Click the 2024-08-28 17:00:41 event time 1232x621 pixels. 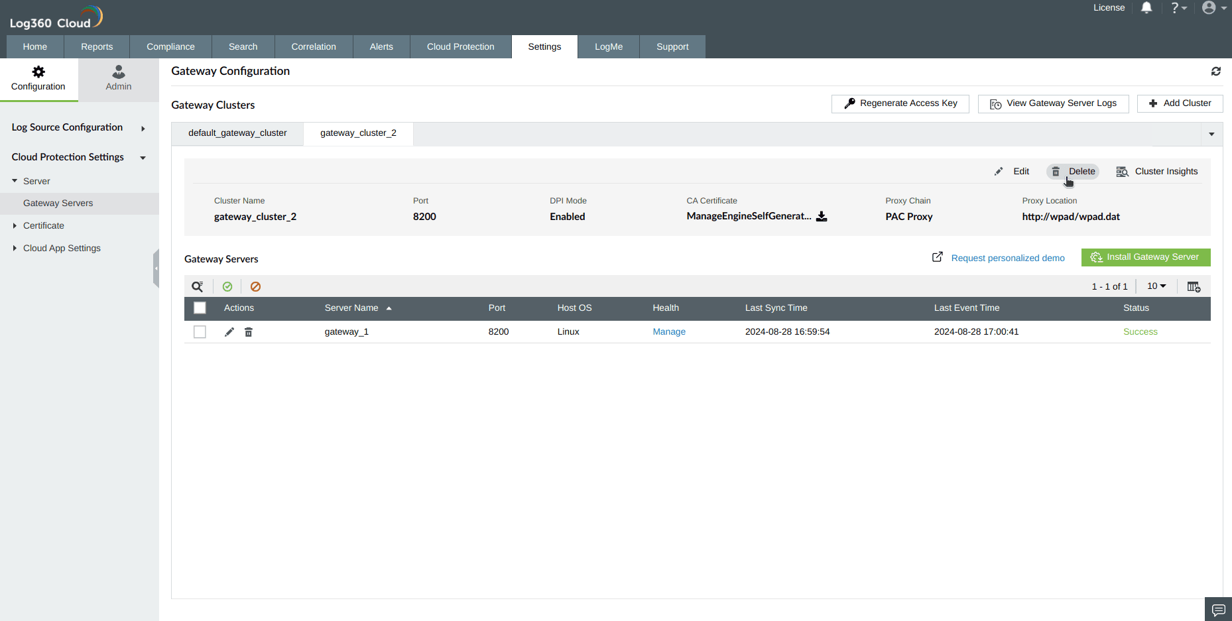point(976,332)
